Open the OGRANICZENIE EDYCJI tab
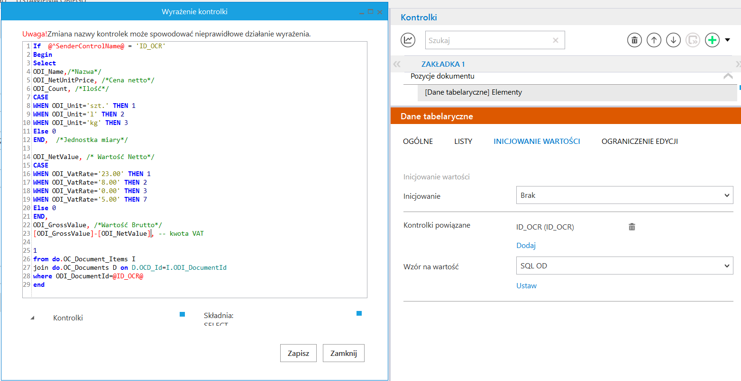This screenshot has height=381, width=741. (640, 141)
